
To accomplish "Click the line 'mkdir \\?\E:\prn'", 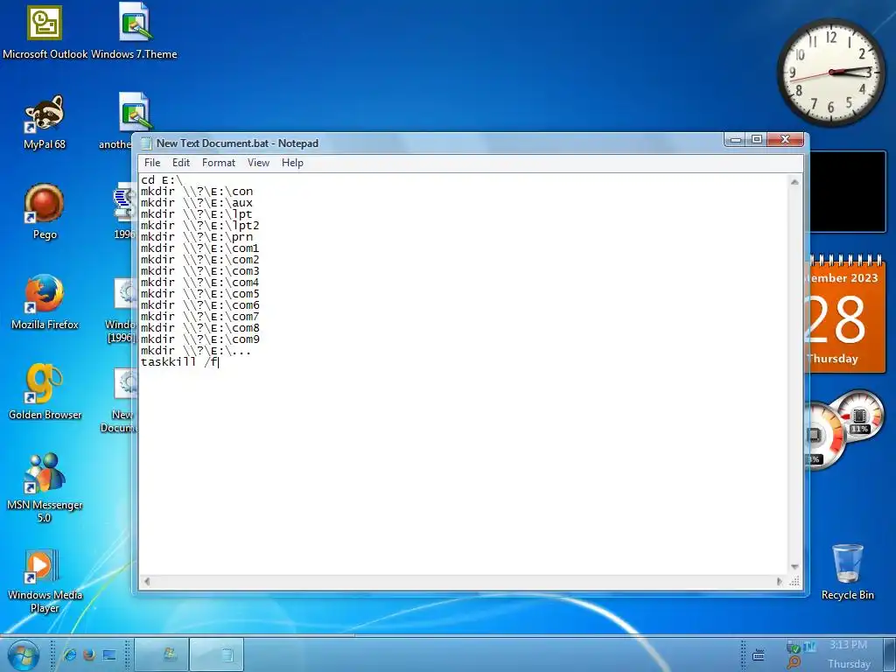I will click(x=197, y=236).
